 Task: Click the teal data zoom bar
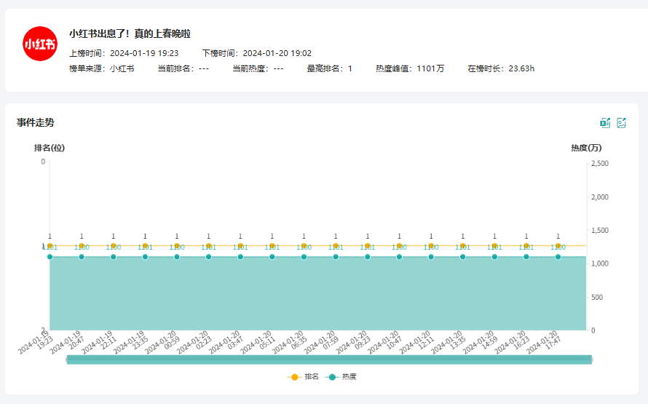click(329, 360)
